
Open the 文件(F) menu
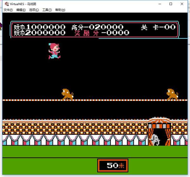pyautogui.click(x=8, y=10)
